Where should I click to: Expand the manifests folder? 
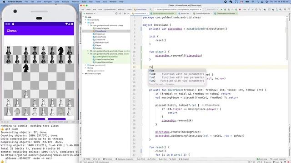point(85,20)
